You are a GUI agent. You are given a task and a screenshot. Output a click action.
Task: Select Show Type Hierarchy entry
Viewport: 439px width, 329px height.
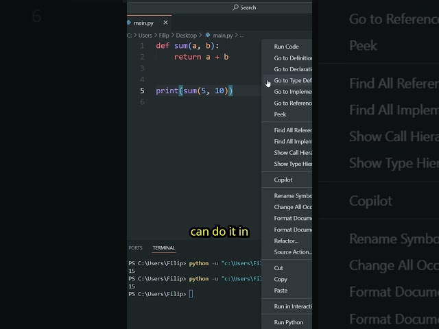pyautogui.click(x=287, y=164)
